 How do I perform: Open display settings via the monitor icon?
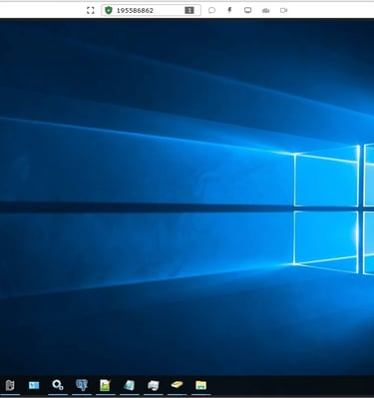pos(247,10)
